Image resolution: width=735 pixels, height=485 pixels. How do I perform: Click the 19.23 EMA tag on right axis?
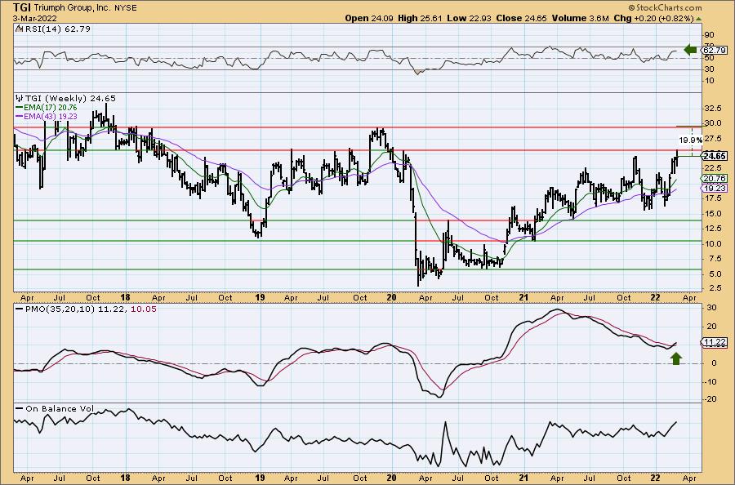[x=715, y=189]
